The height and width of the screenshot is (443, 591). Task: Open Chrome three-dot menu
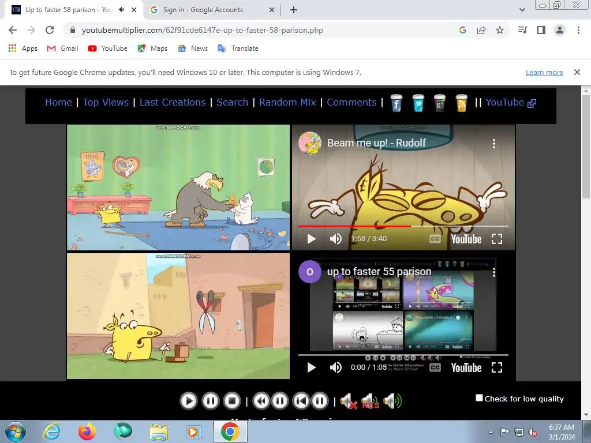pos(578,30)
